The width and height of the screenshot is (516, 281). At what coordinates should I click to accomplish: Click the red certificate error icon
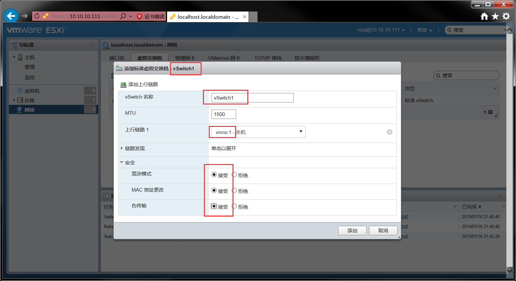click(139, 16)
